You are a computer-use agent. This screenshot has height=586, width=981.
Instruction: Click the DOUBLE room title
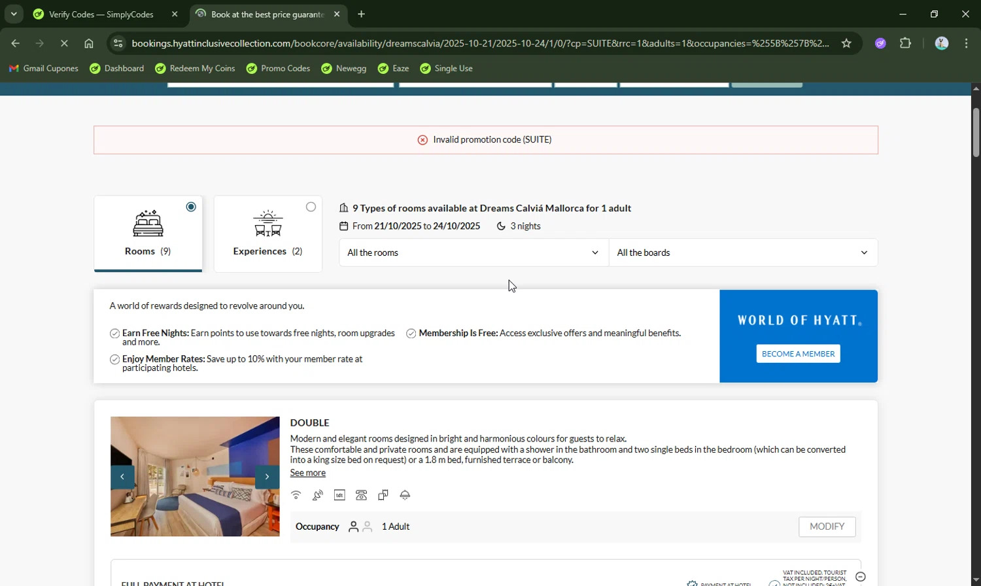click(309, 423)
